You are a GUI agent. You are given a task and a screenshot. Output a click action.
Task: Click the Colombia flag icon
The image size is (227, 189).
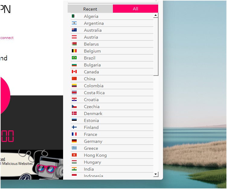(74, 85)
